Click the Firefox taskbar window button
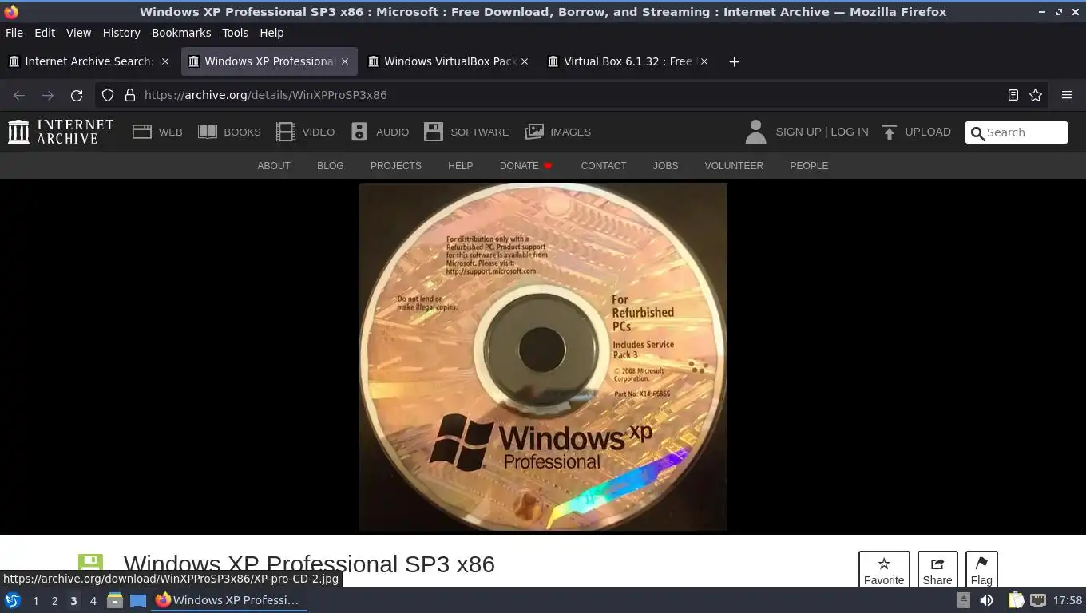Screen dimensions: 1086x613 [x=229, y=600]
